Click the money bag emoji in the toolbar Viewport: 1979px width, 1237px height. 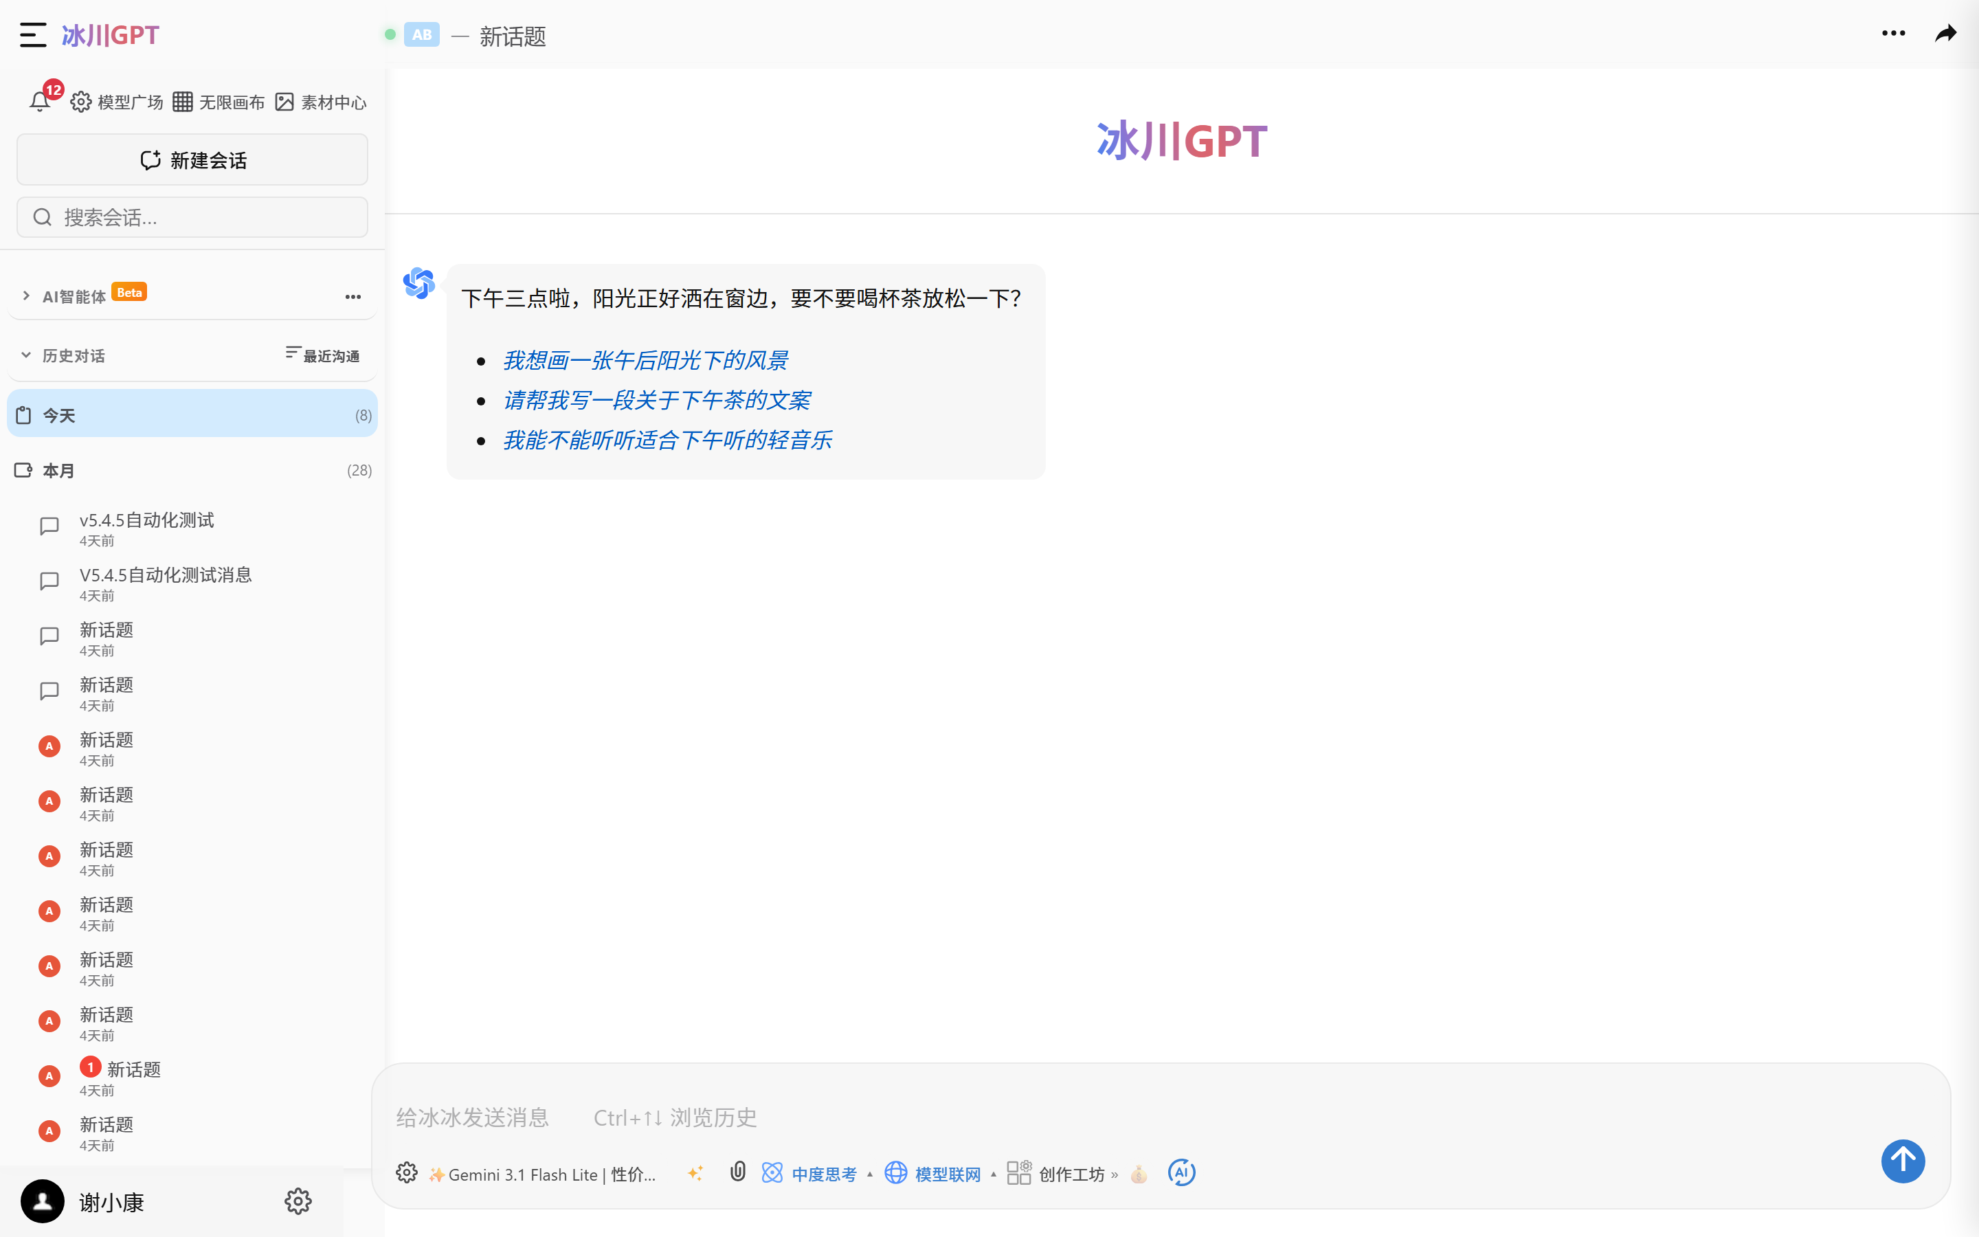(1137, 1173)
